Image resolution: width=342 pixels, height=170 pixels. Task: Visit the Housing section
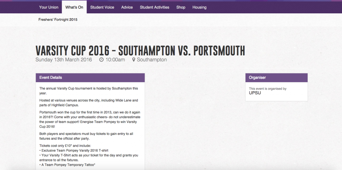click(199, 7)
